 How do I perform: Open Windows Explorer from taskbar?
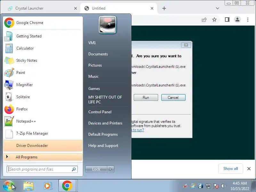coord(28,186)
